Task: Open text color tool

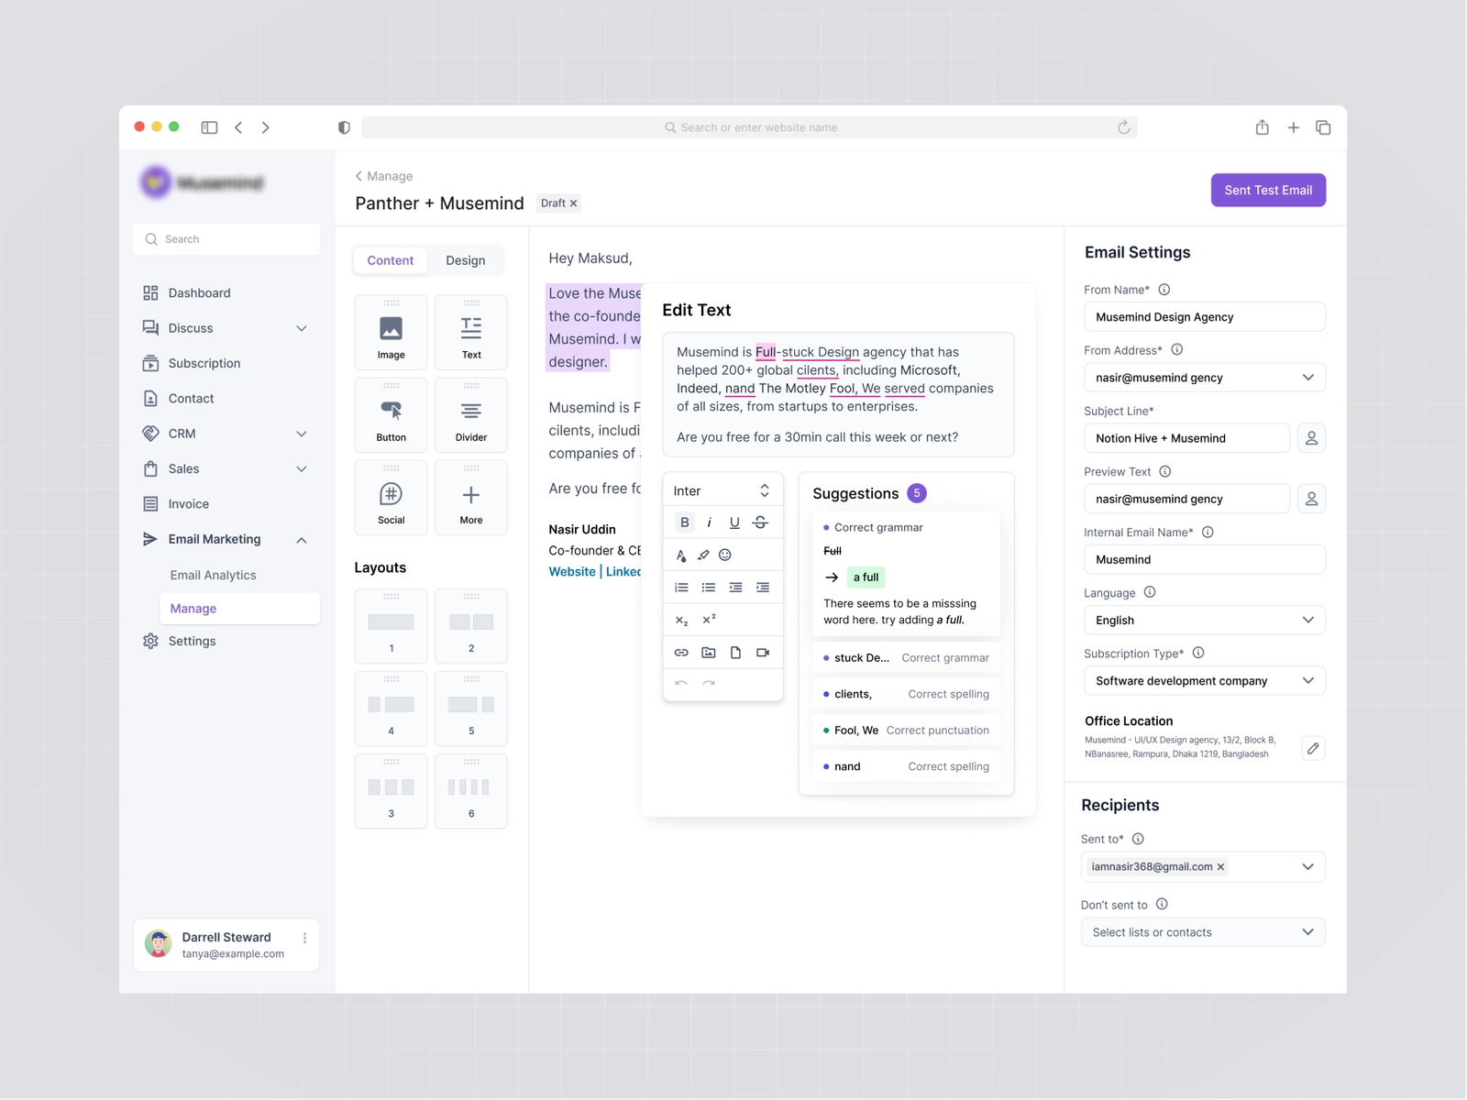Action: click(681, 555)
